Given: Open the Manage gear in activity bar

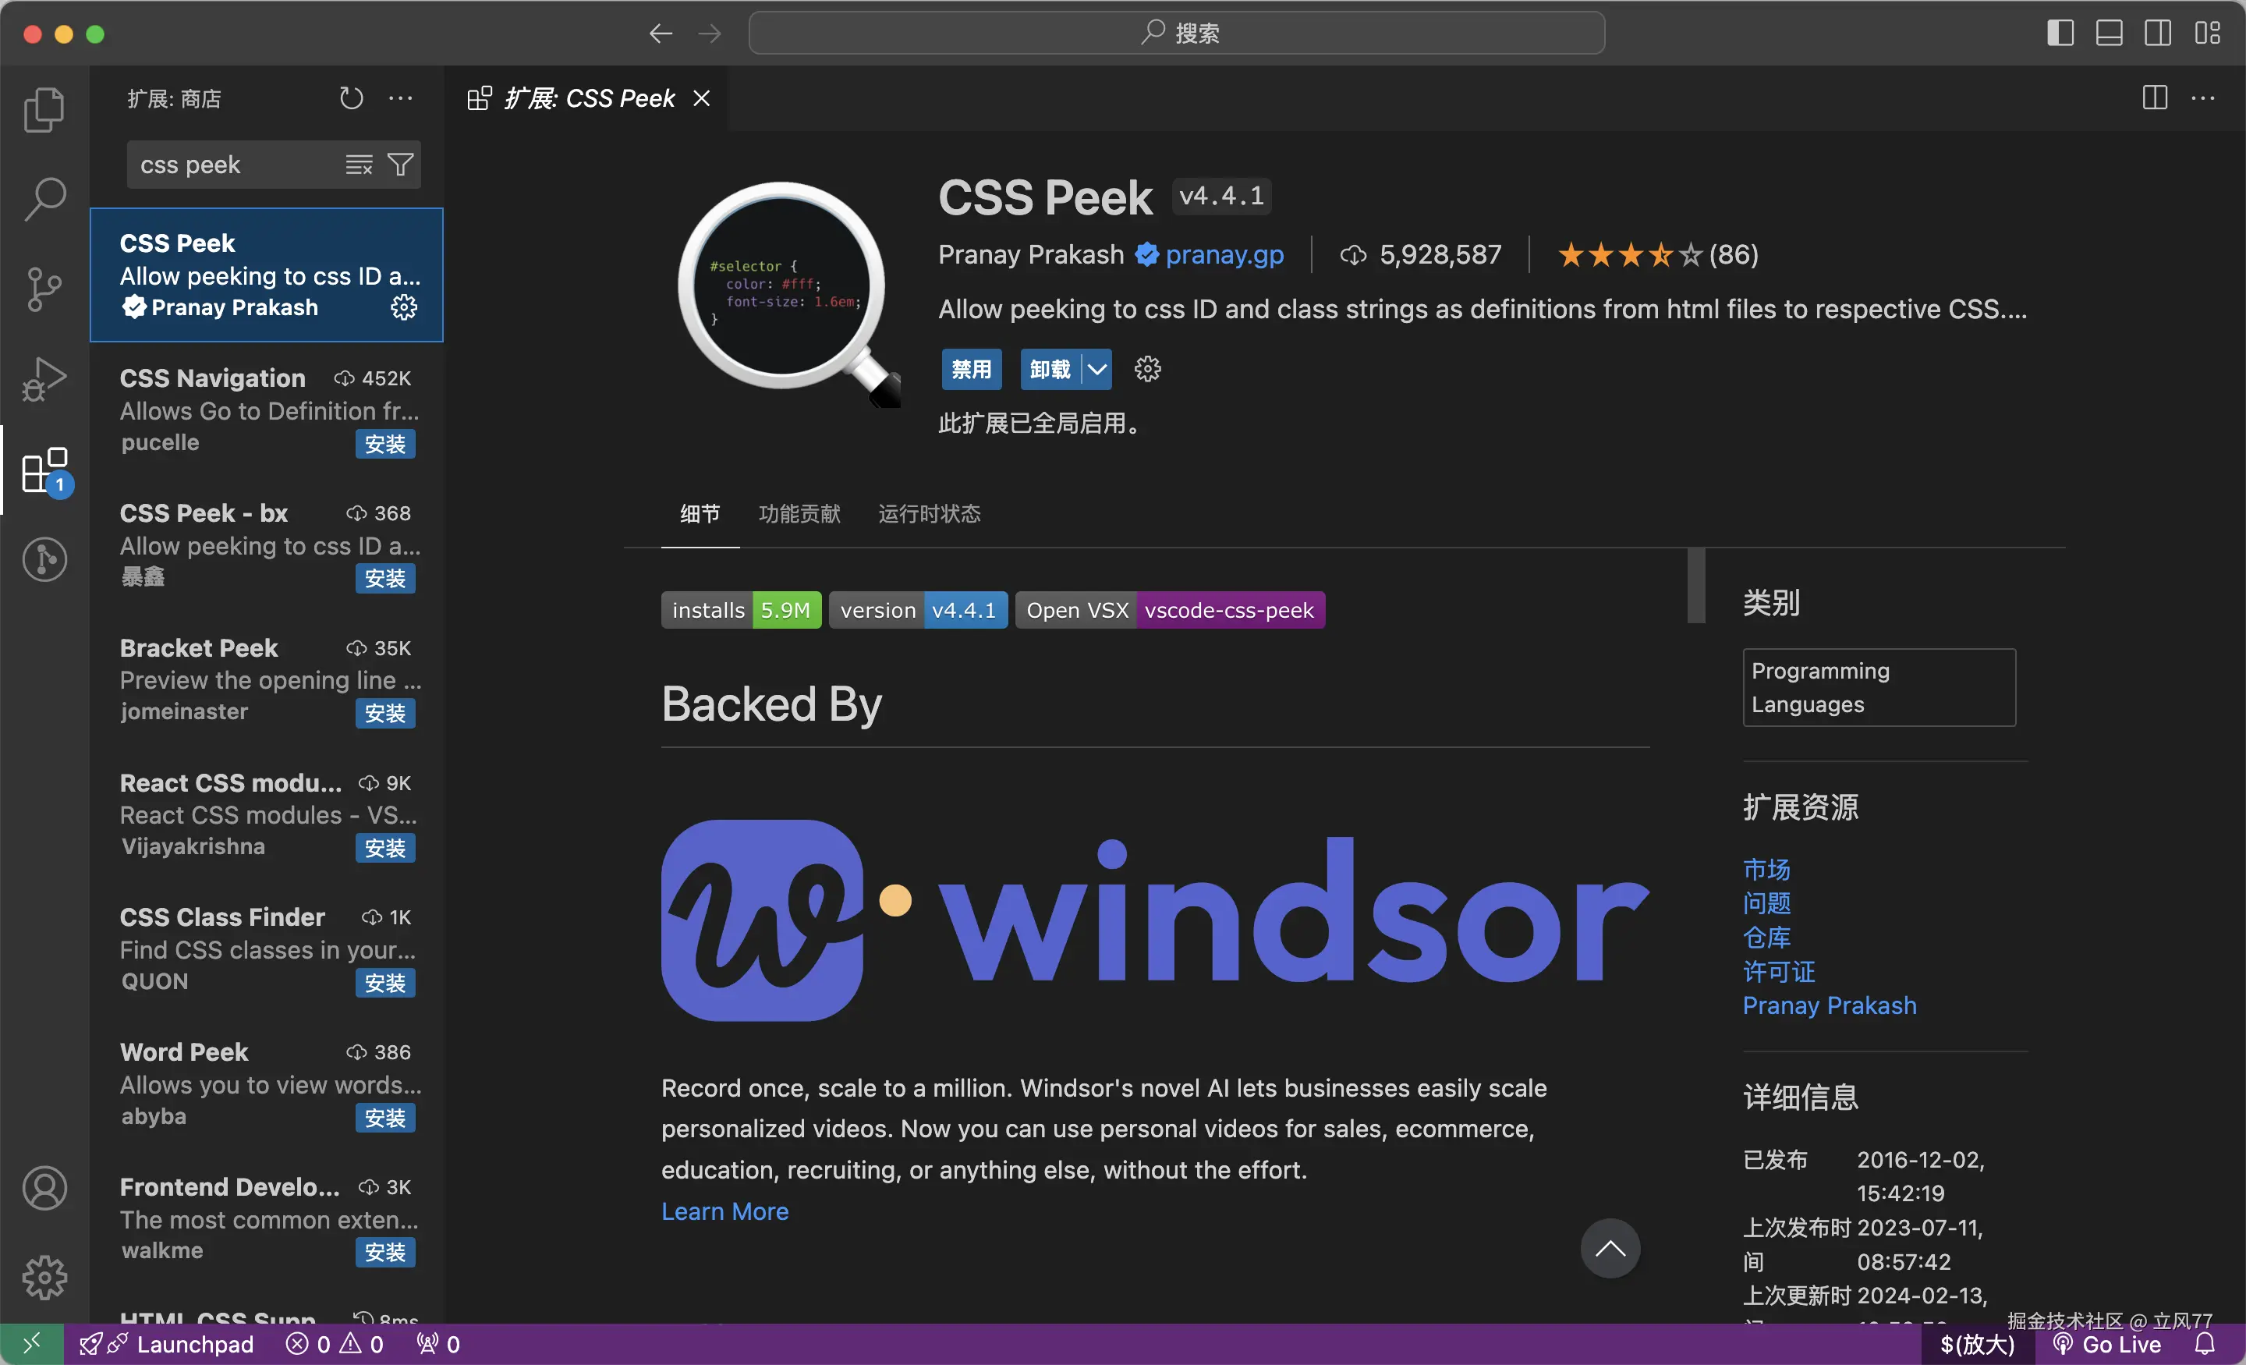Looking at the screenshot, I should tap(44, 1278).
